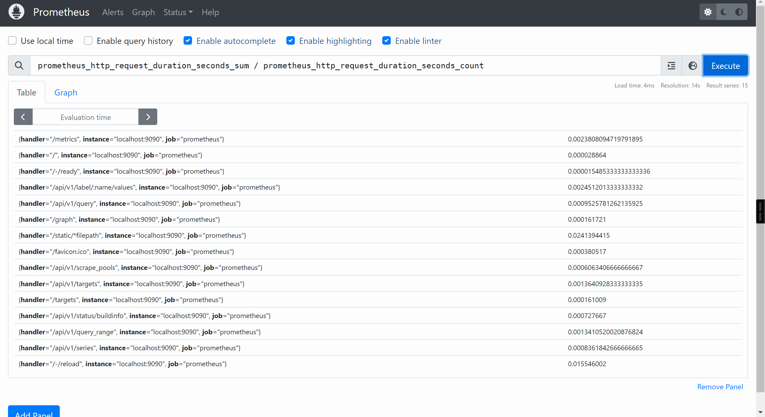Open Alerts from the navigation bar
Viewport: 765px width, 417px height.
pos(113,12)
